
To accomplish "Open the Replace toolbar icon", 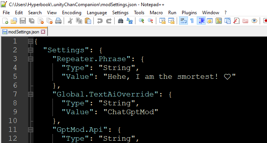I will 130,21.
